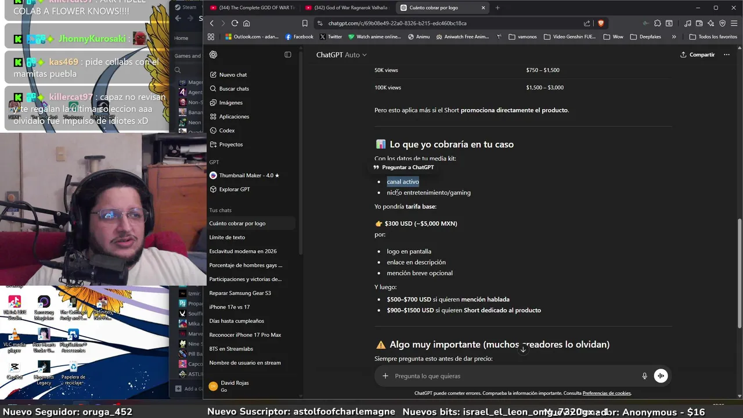Switch to The Complete GOD OF WAR tab
This screenshot has width=743, height=418.
253,8
